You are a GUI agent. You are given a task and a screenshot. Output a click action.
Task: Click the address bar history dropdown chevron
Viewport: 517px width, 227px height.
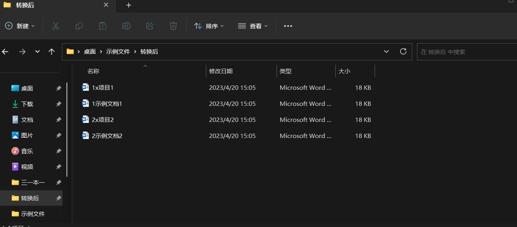(x=386, y=51)
